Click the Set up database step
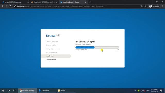The width and height of the screenshot is (165, 93). [52, 52]
